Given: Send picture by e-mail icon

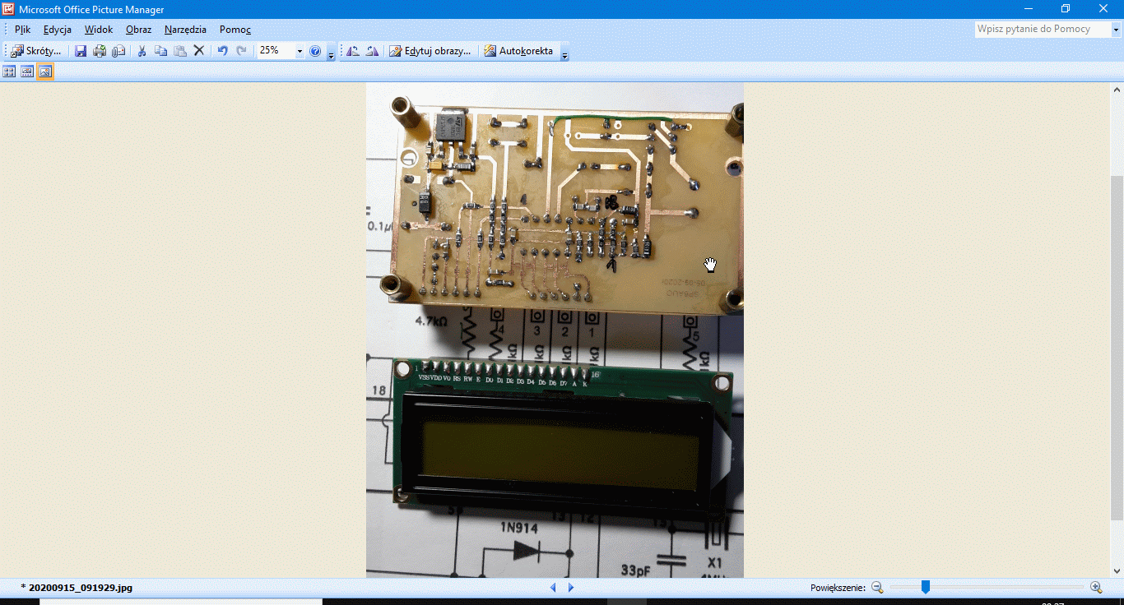Looking at the screenshot, I should click(118, 51).
